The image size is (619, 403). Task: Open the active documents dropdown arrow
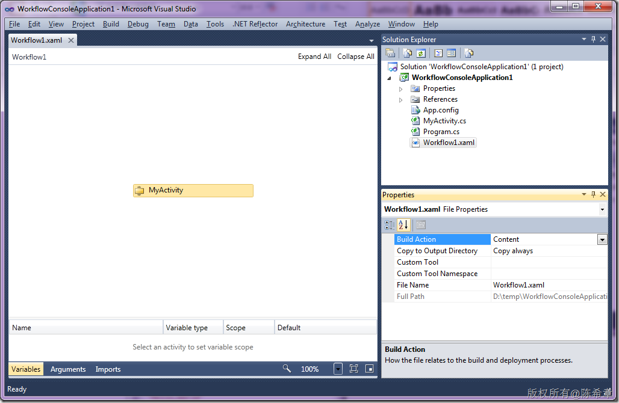(x=371, y=41)
